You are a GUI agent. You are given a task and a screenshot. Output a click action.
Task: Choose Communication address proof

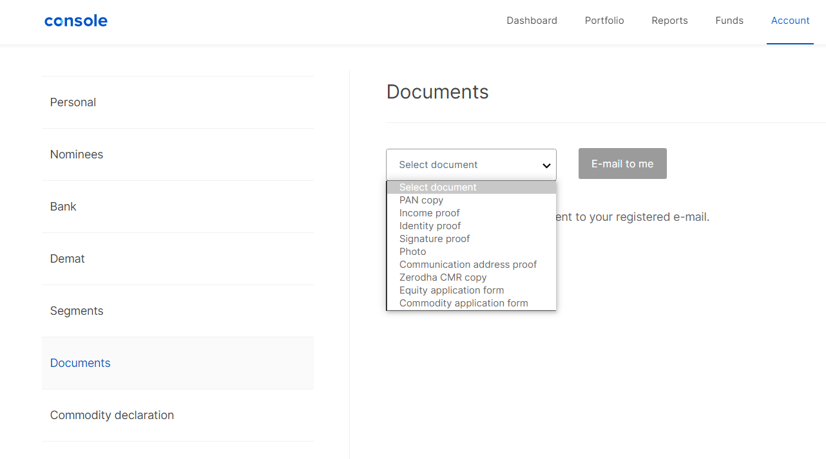[468, 265]
